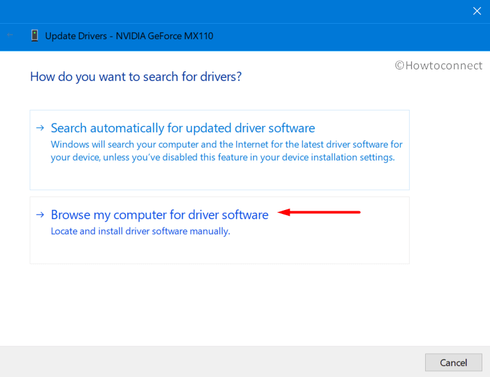Click the empty blue title bar area
The width and height of the screenshot is (490, 377).
244,11
